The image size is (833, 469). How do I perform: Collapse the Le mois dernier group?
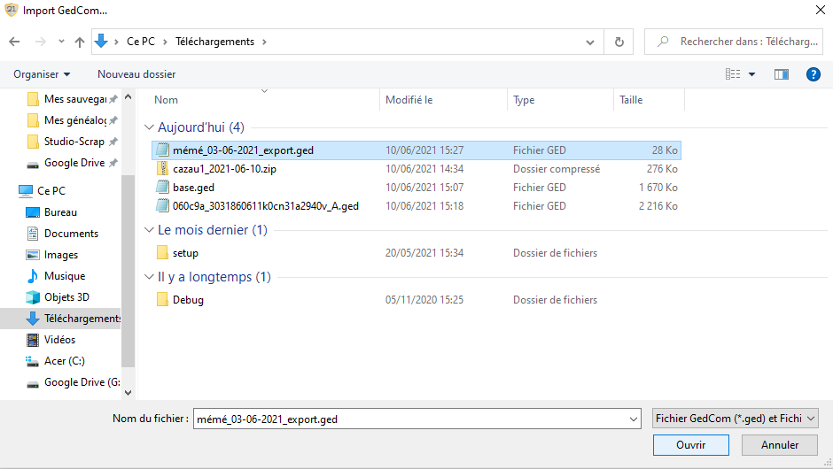pyautogui.click(x=149, y=230)
